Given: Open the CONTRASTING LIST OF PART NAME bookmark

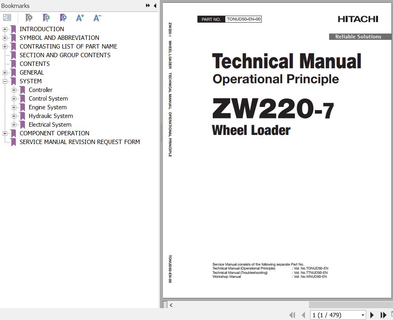Looking at the screenshot, I should click(68, 46).
